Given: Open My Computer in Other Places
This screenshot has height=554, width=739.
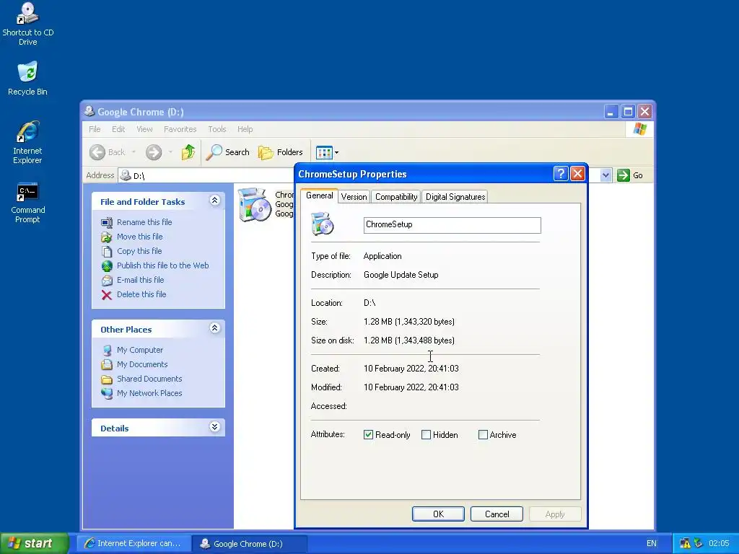Looking at the screenshot, I should pos(139,350).
